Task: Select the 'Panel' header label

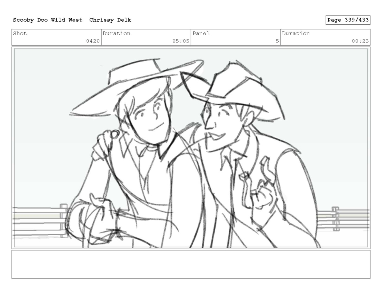Action: [201, 33]
